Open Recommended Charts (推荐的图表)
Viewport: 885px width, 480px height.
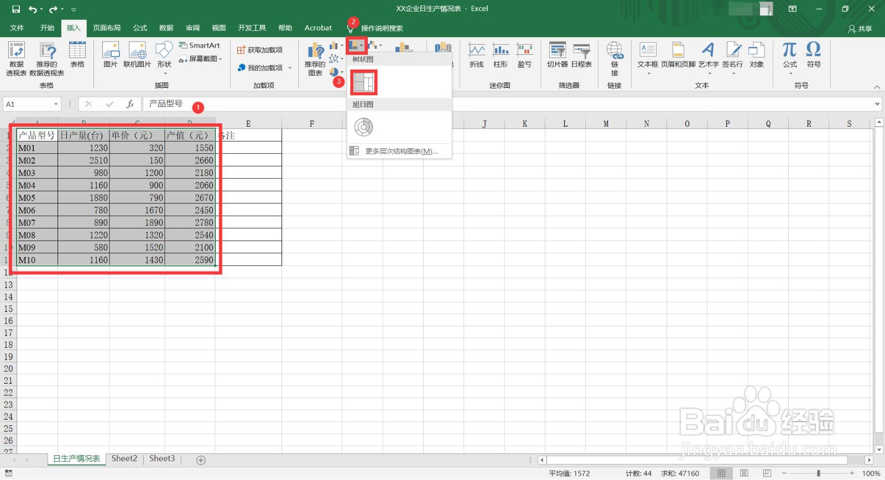[315, 59]
